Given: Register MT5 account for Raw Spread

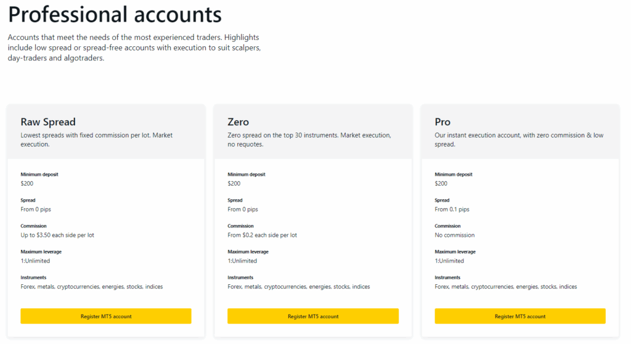Looking at the screenshot, I should [106, 316].
